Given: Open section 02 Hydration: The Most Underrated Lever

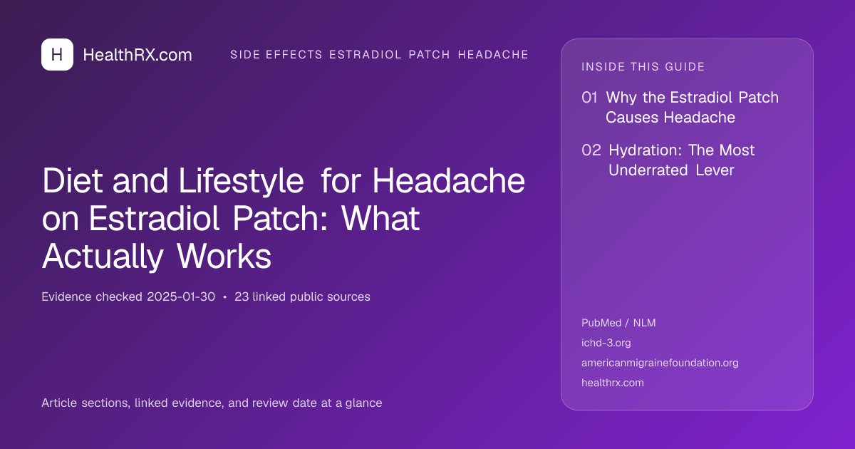Looking at the screenshot, I should (668, 160).
